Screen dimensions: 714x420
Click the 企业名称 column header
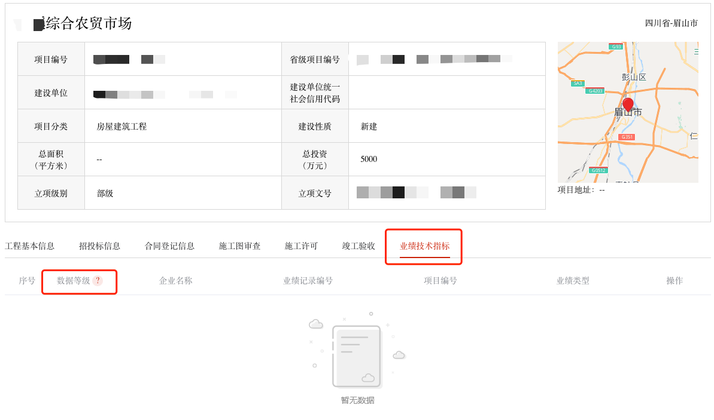pyautogui.click(x=176, y=280)
